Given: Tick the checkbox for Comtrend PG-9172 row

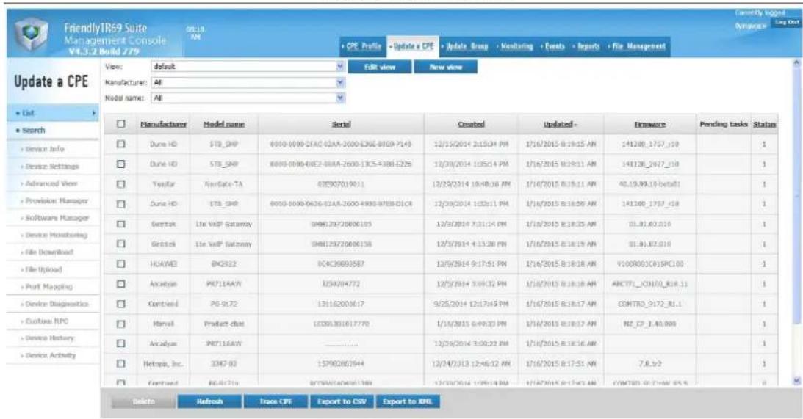Looking at the screenshot, I should coord(121,304).
